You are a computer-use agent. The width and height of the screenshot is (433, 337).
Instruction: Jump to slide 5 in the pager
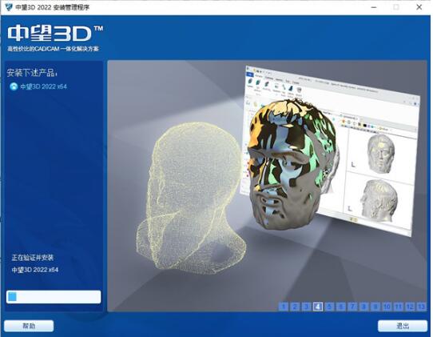point(329,307)
